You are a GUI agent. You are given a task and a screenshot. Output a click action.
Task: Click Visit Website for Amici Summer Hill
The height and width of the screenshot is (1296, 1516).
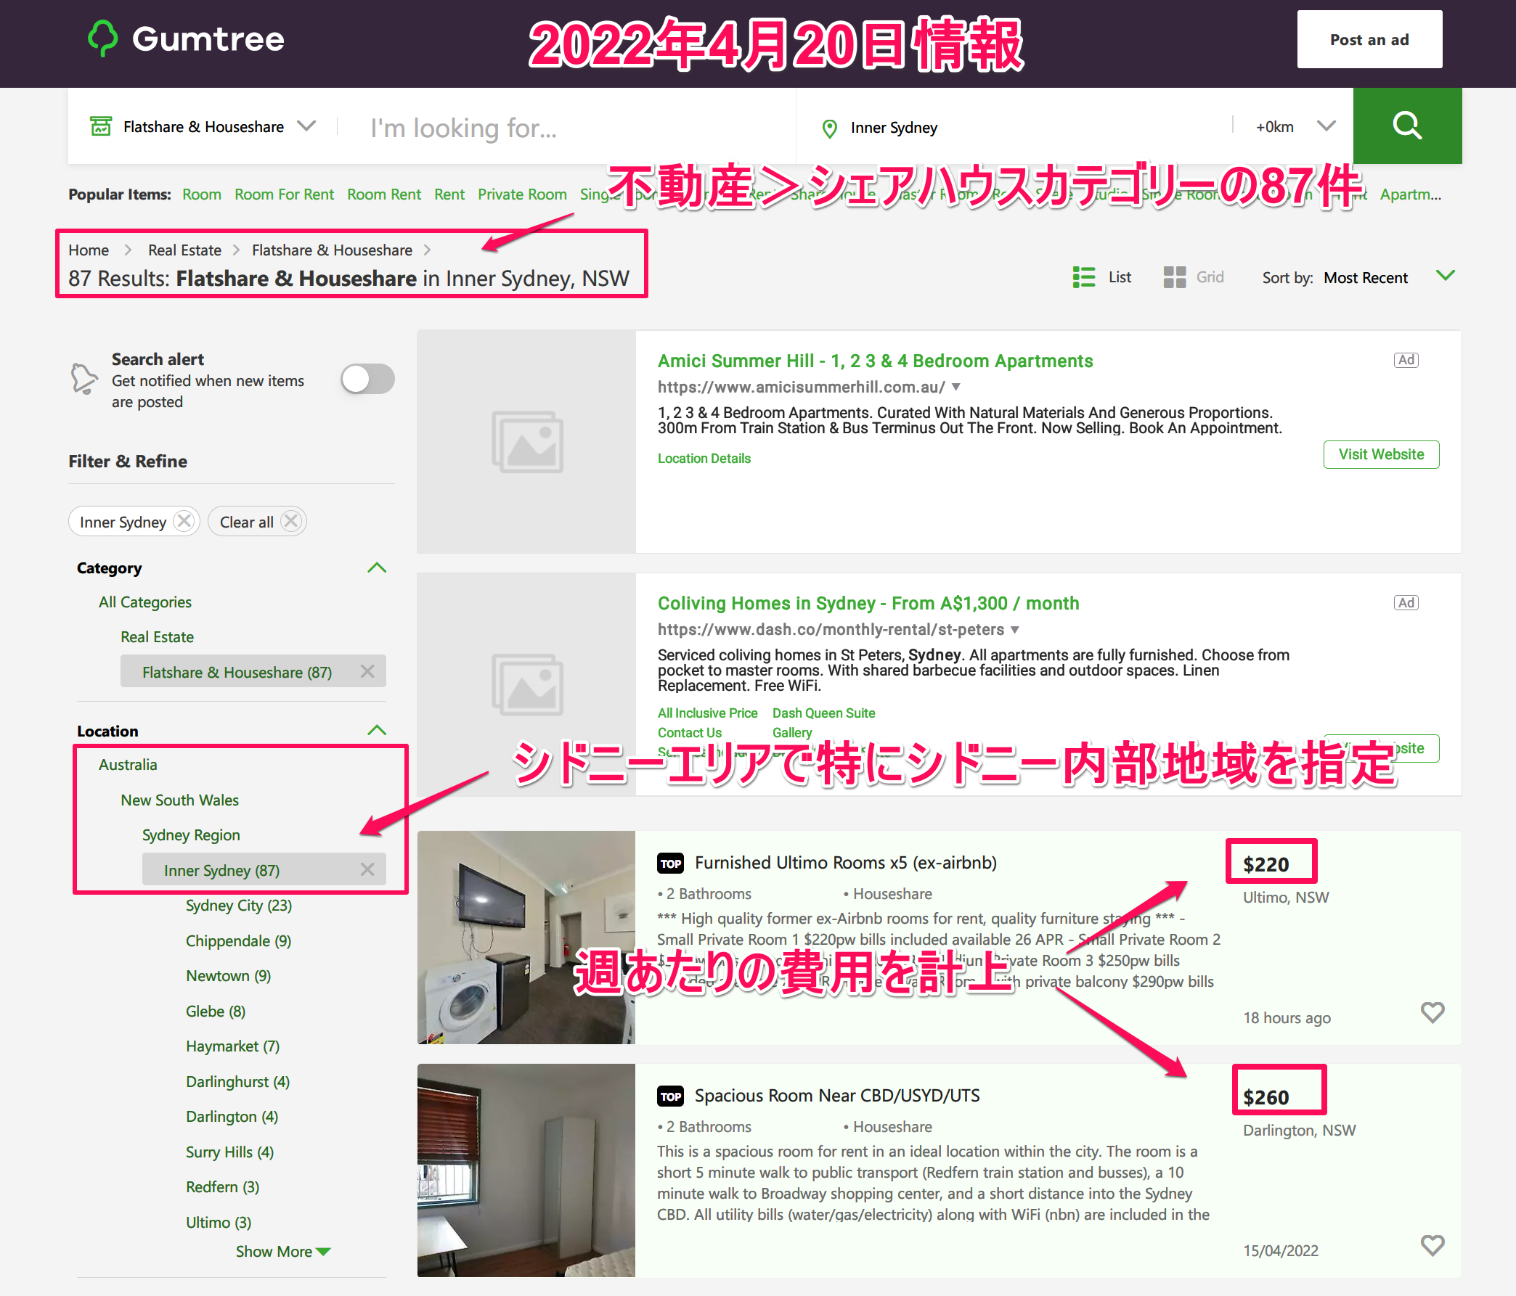[x=1381, y=454]
